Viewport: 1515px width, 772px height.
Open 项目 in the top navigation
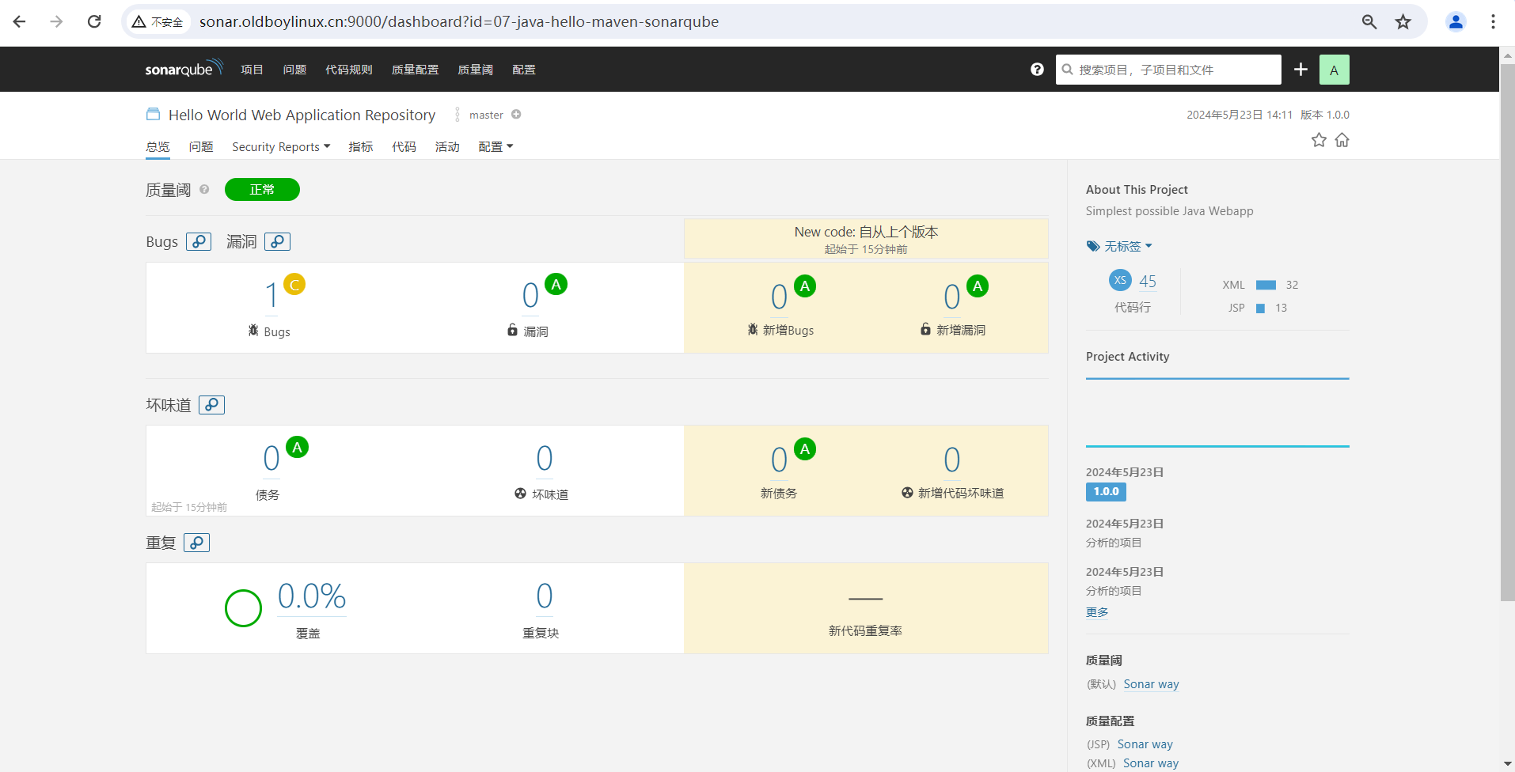[x=252, y=70]
